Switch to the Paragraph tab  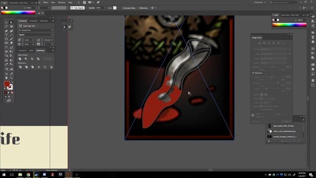coord(34,21)
